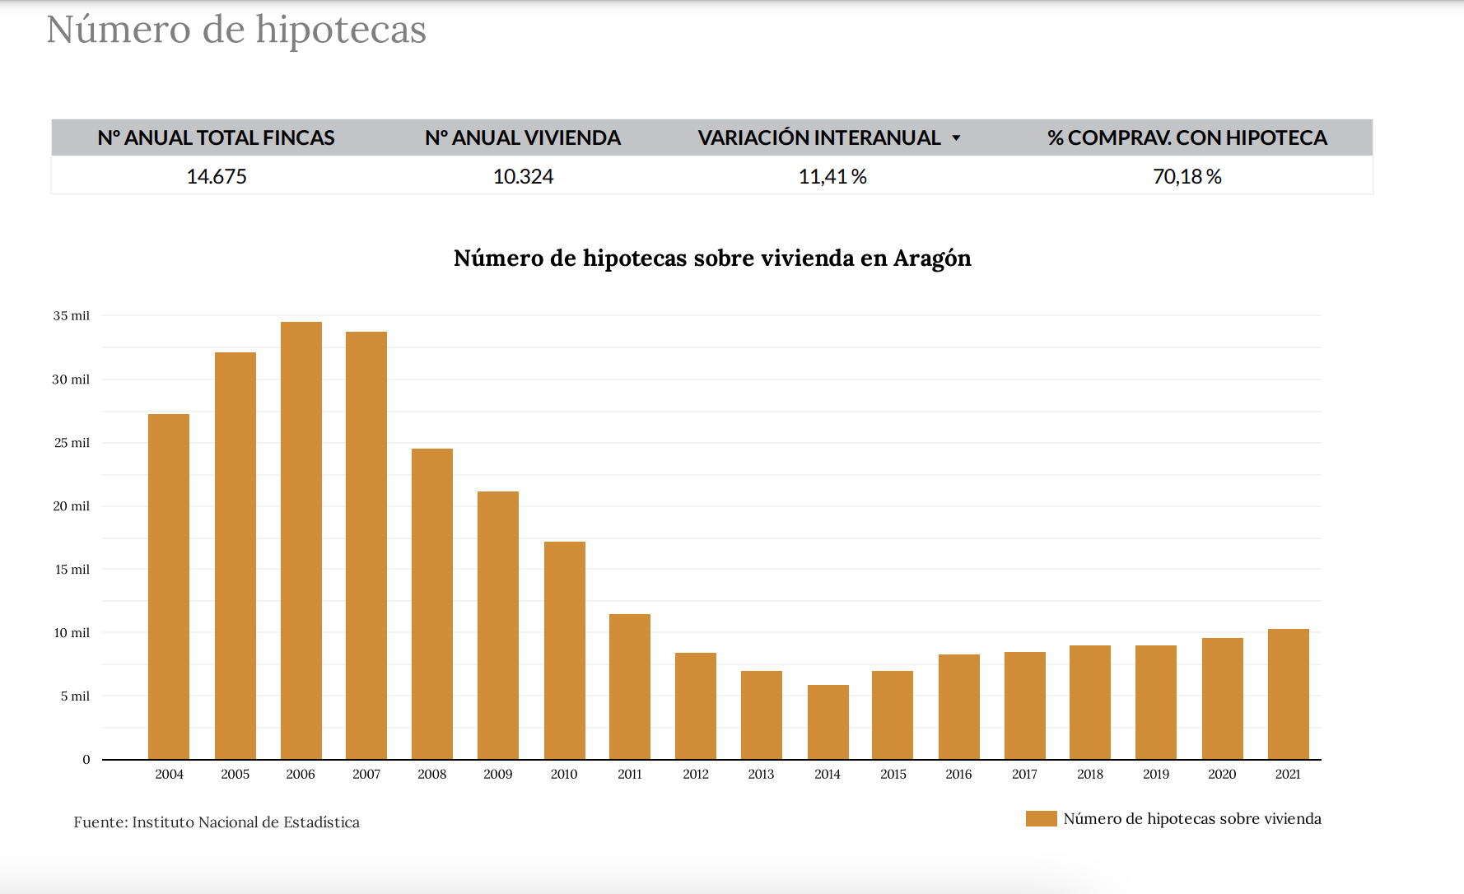The height and width of the screenshot is (894, 1464).
Task: Click the orange legend color swatch
Action: 1041,818
